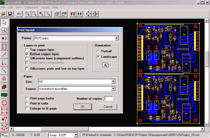Click the toolbar icon beside Options
The image size is (210, 138).
click(x=64, y=14)
